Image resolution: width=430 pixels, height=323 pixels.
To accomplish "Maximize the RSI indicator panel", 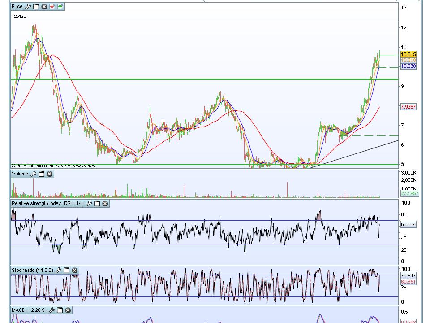I will [x=97, y=204].
